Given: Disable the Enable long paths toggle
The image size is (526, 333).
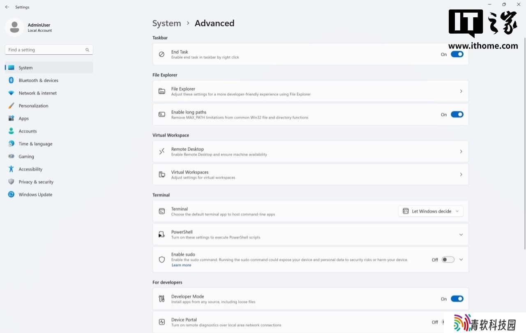Looking at the screenshot, I should coord(457,115).
